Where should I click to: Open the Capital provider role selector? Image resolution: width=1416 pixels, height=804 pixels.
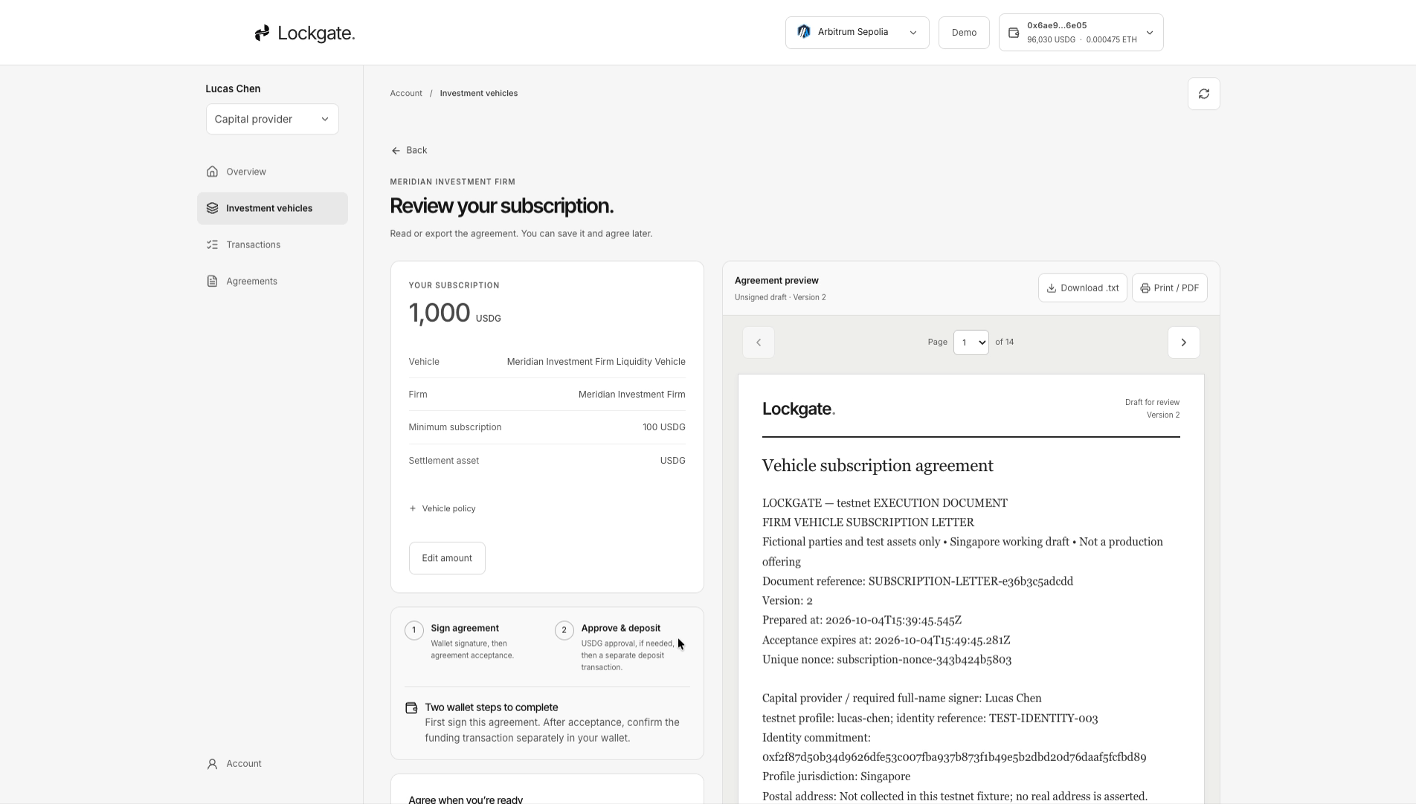(272, 119)
